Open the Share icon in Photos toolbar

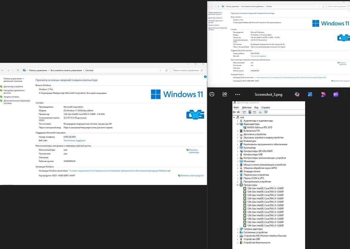point(225,94)
